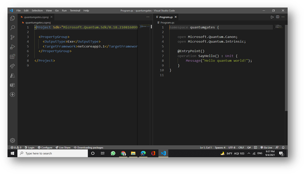Open Office from the taskbar
This screenshot has width=304, height=174.
point(154,153)
